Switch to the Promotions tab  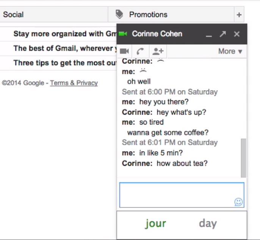(171, 14)
